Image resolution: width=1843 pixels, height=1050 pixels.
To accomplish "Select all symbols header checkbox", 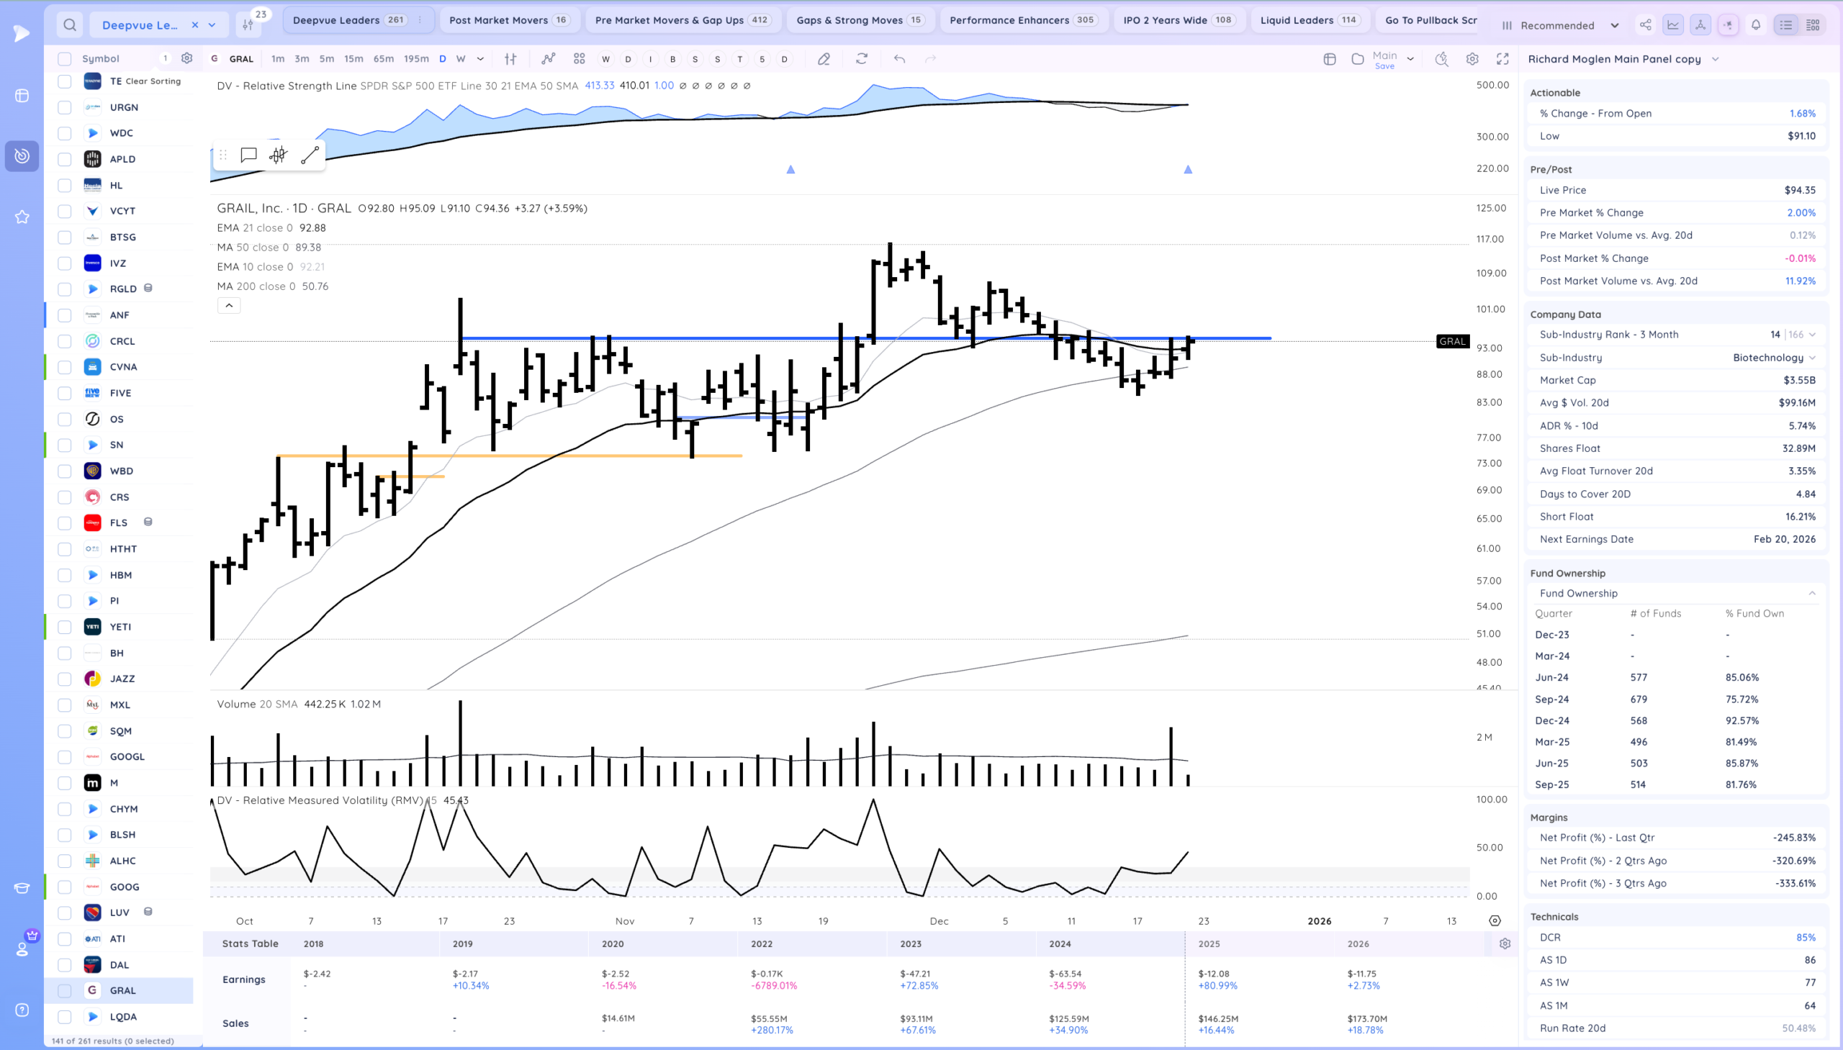I will pos(64,59).
